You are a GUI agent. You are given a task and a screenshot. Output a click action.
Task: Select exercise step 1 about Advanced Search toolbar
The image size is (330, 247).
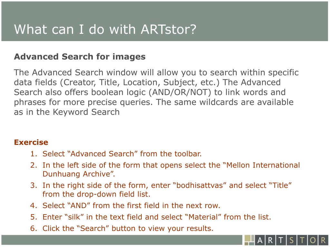116,154
